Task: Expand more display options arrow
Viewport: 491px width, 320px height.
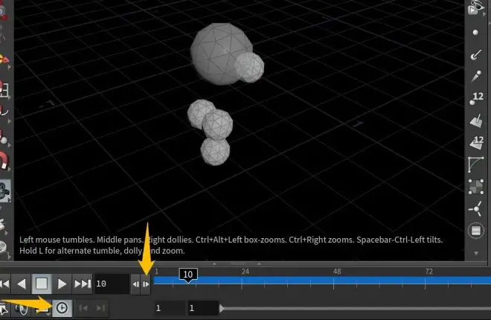Action: (x=476, y=253)
